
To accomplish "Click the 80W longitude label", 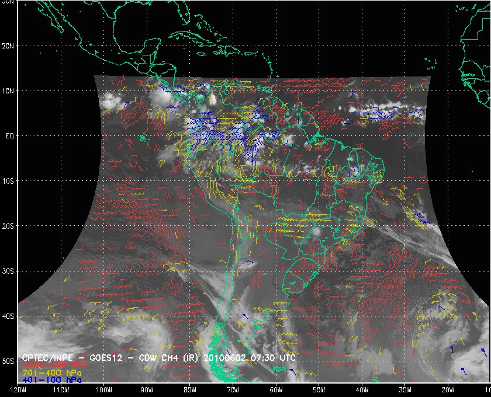I will [x=190, y=390].
